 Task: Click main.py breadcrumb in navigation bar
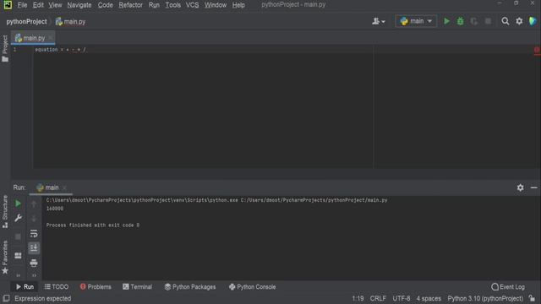coord(70,21)
